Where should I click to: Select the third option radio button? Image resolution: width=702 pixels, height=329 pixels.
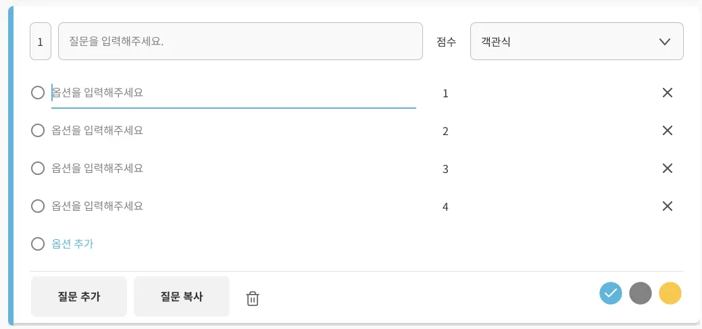coord(39,168)
